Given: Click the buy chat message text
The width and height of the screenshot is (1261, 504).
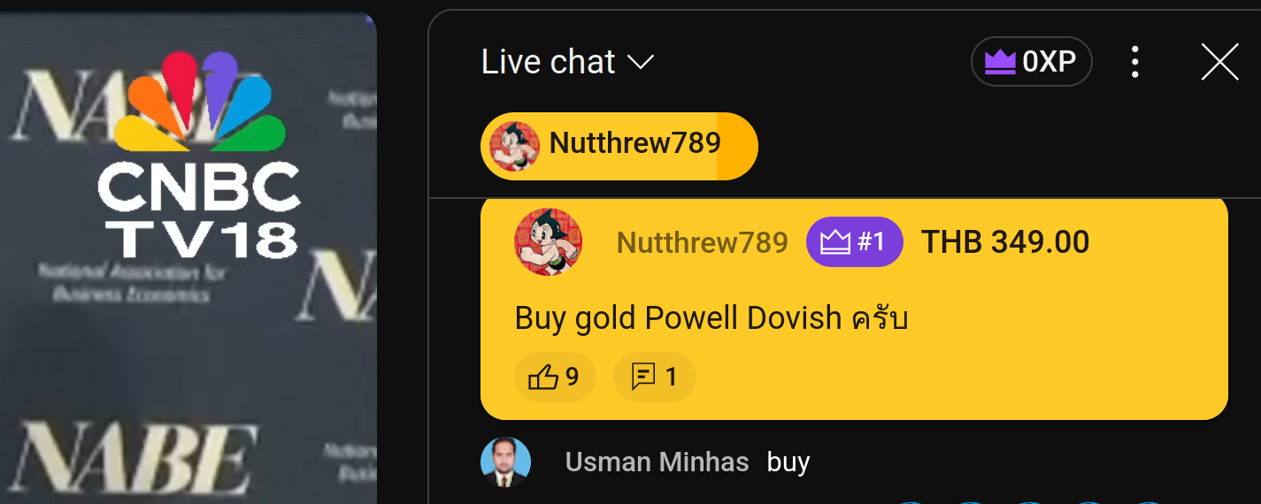Looking at the screenshot, I should click(x=788, y=463).
